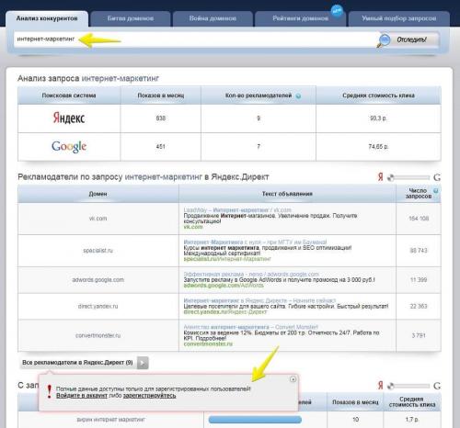Open the Convert Monster ad title link
460x428 pixels.
click(250, 327)
